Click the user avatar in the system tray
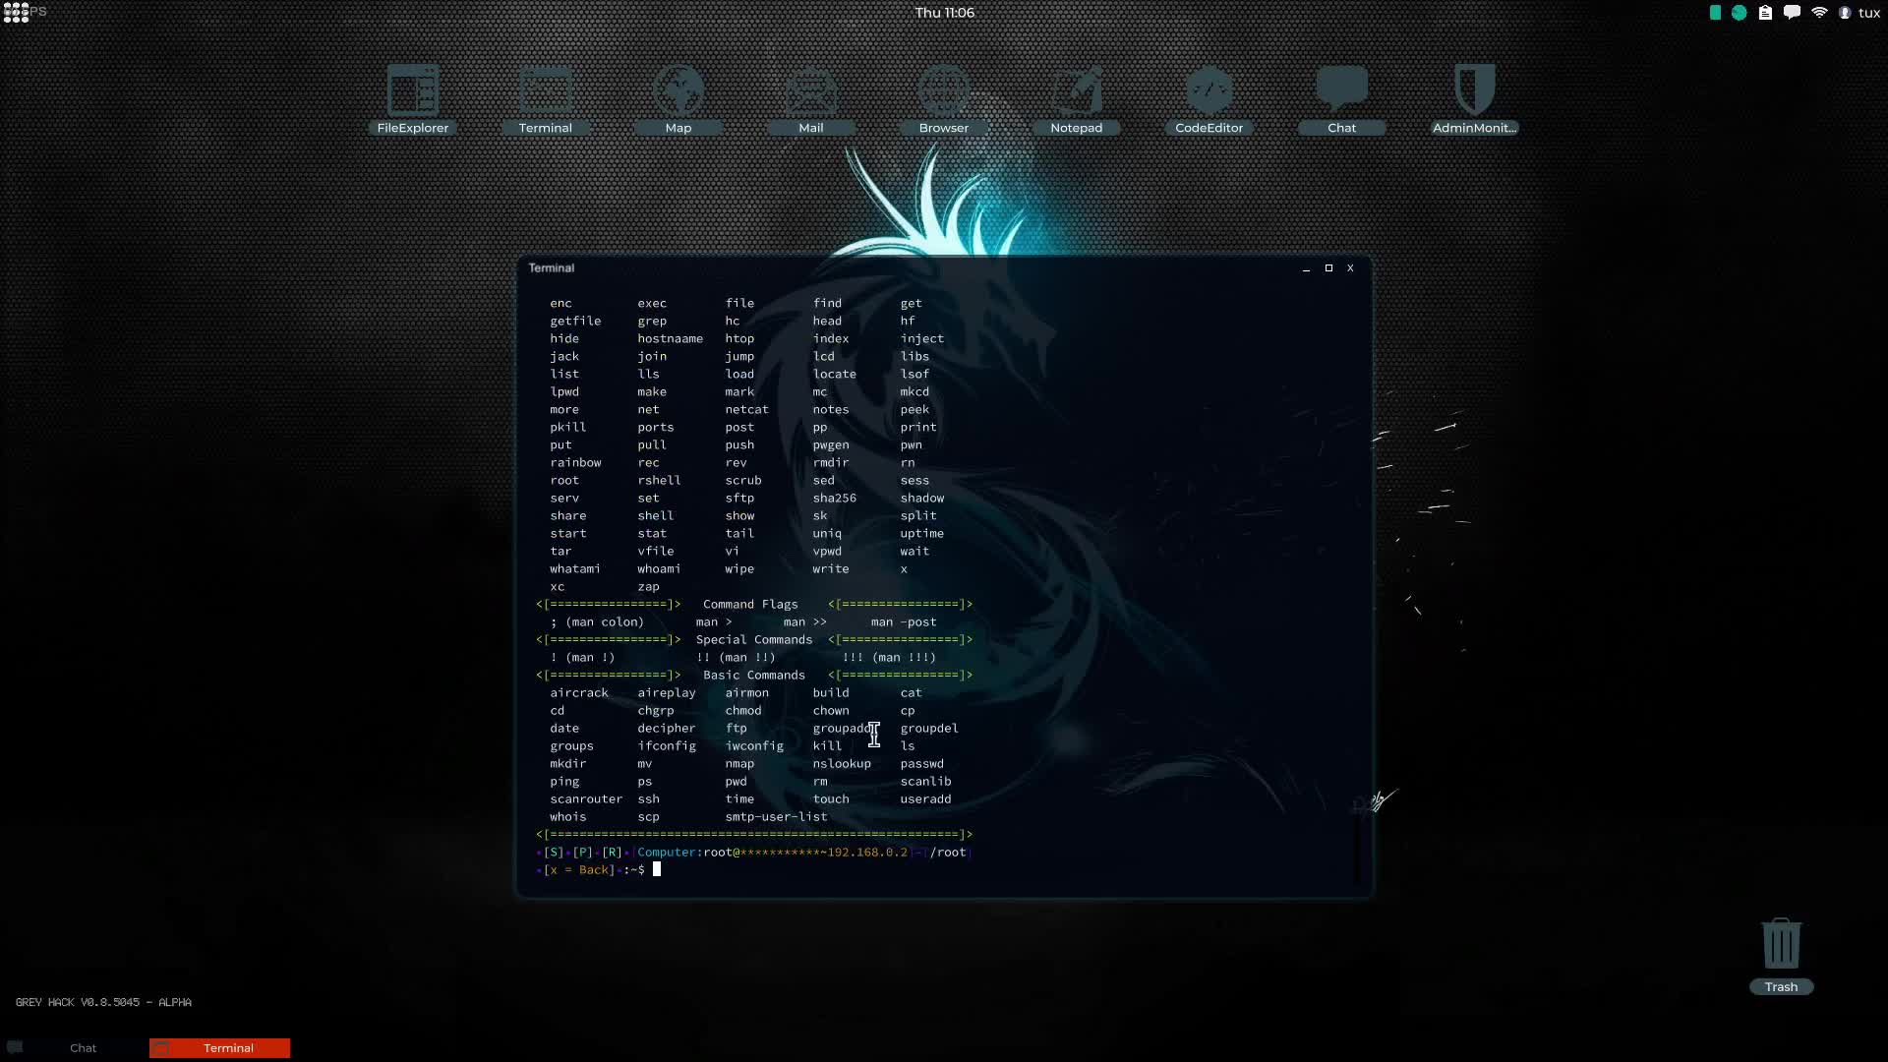 pos(1845,13)
